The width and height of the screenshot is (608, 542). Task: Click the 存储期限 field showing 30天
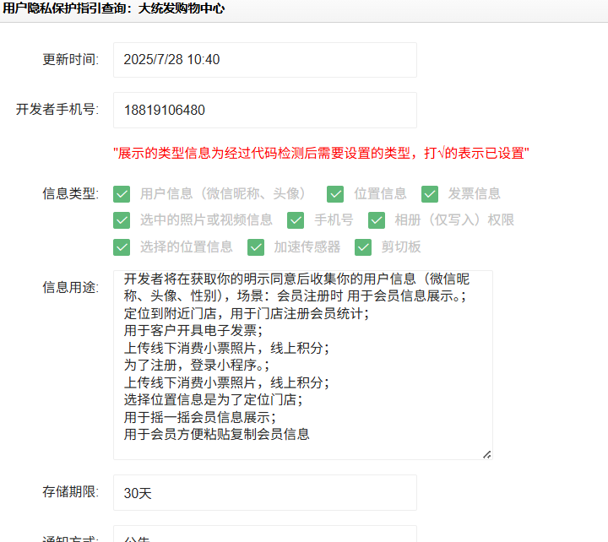(265, 493)
